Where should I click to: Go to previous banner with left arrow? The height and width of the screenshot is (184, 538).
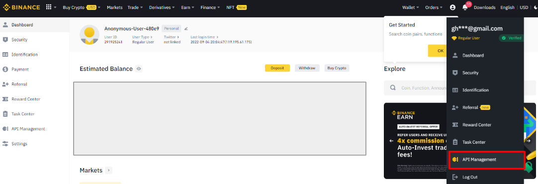391,141
